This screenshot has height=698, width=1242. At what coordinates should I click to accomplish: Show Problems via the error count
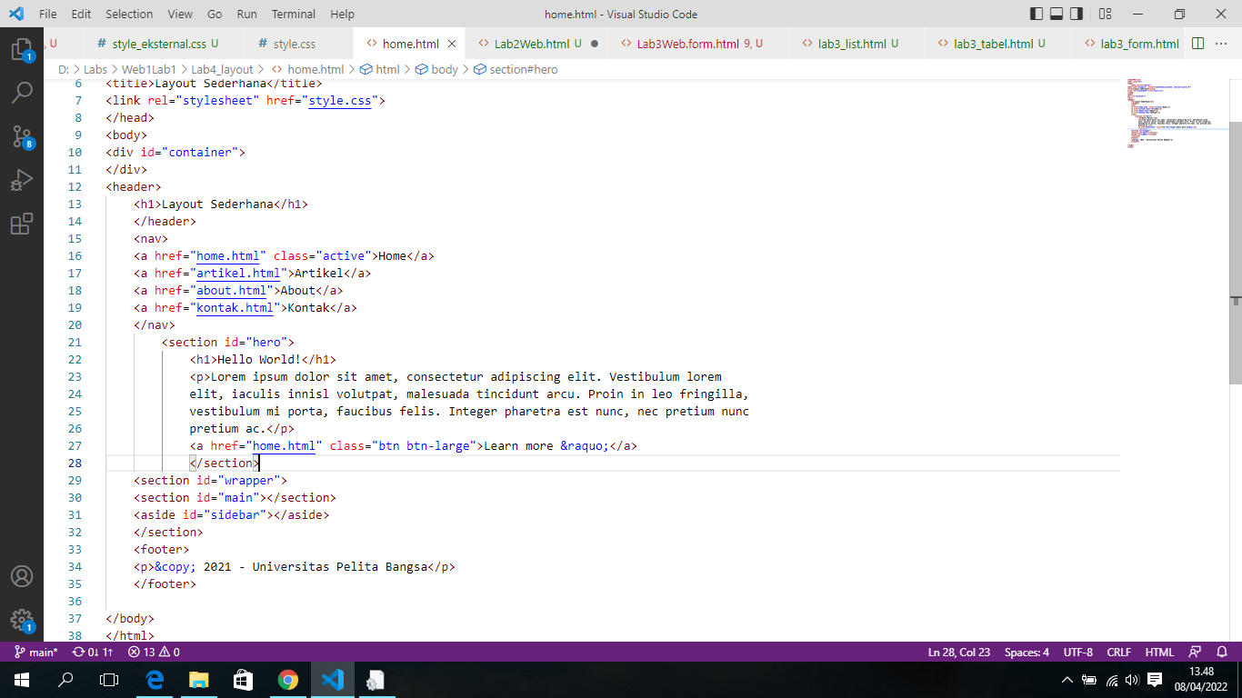click(145, 652)
